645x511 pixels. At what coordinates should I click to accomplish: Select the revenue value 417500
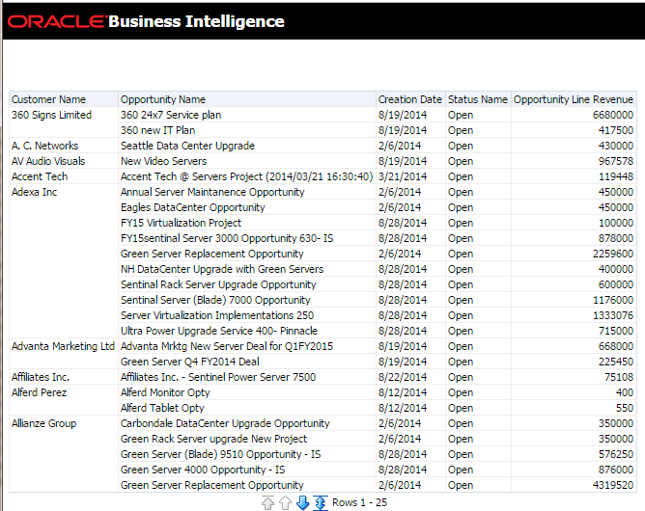coord(616,130)
